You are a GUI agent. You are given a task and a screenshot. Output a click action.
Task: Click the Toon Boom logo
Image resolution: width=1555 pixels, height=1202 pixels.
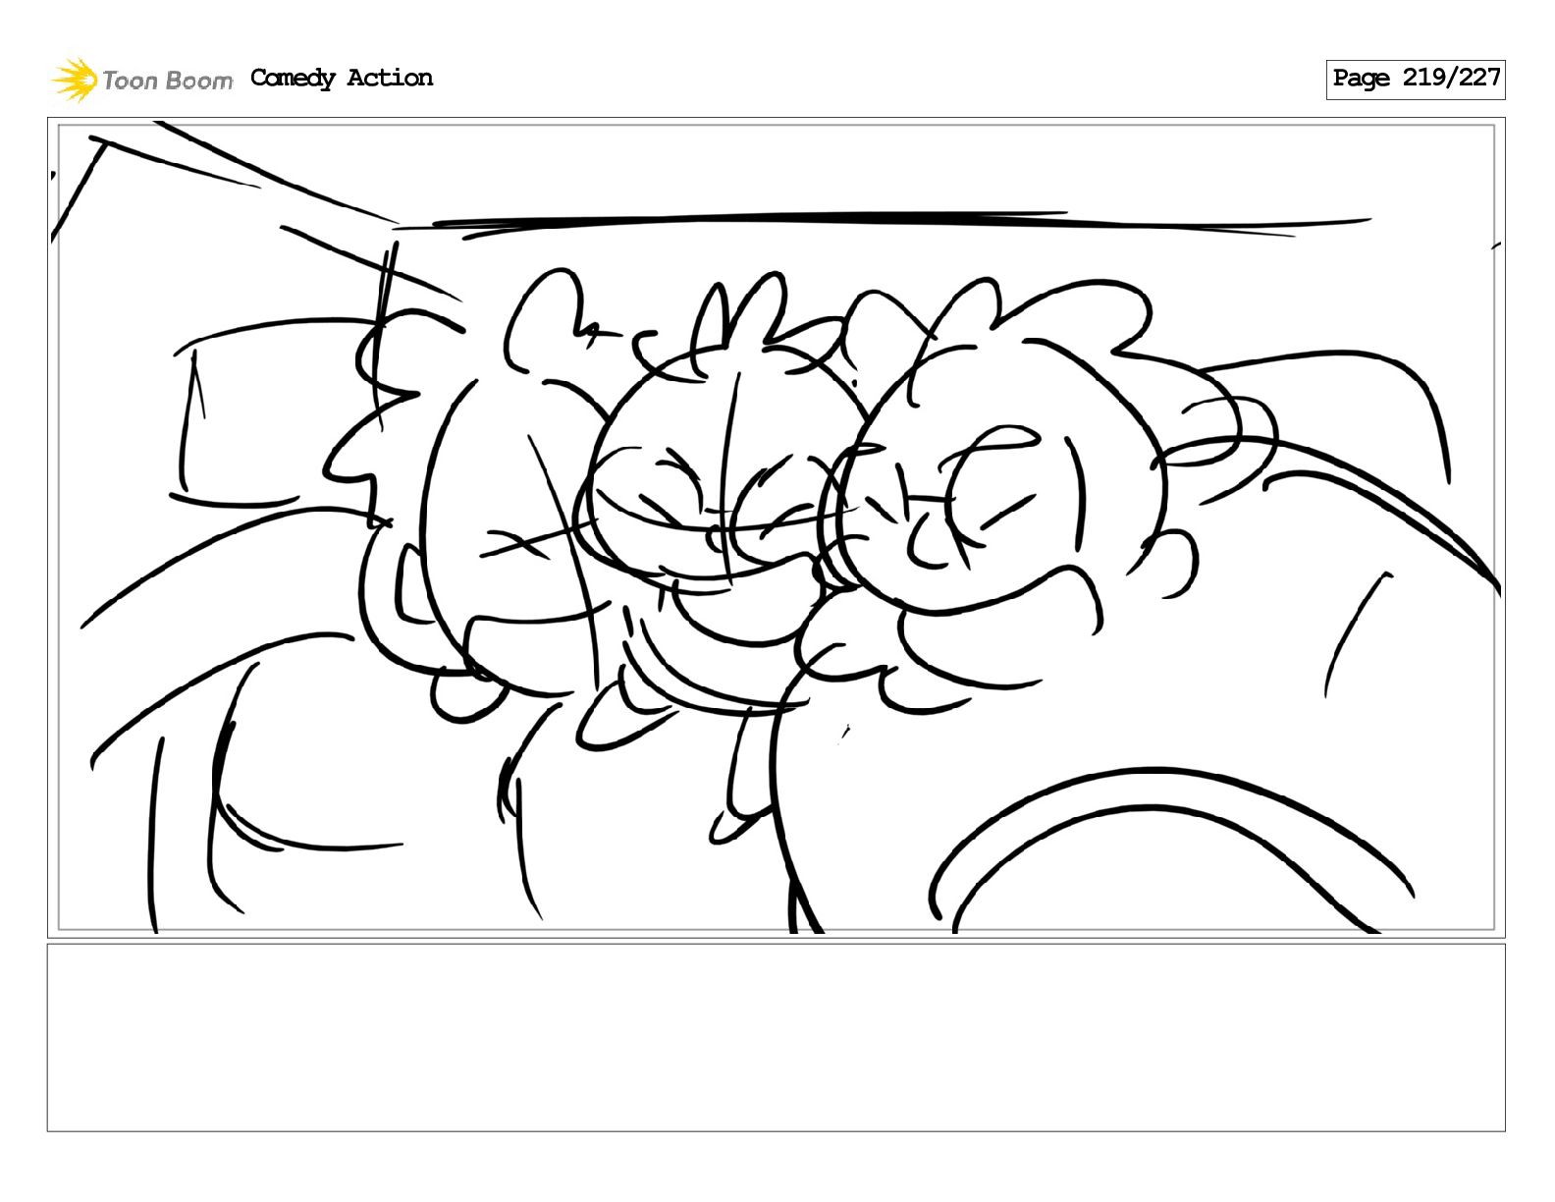(x=142, y=80)
